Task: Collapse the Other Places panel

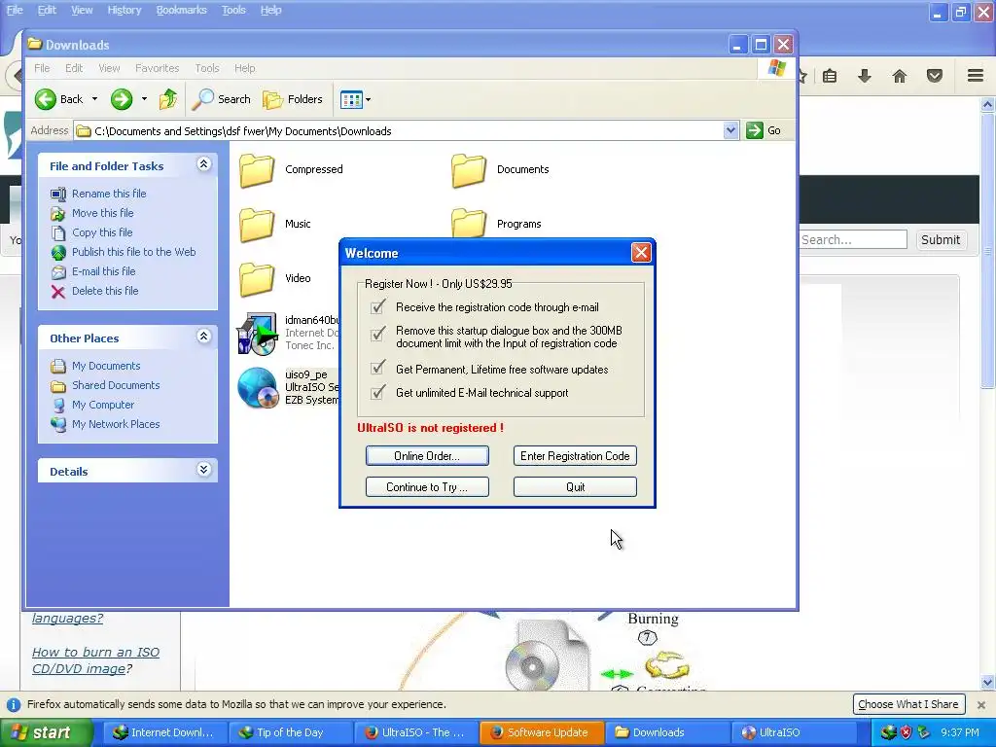Action: pyautogui.click(x=204, y=337)
